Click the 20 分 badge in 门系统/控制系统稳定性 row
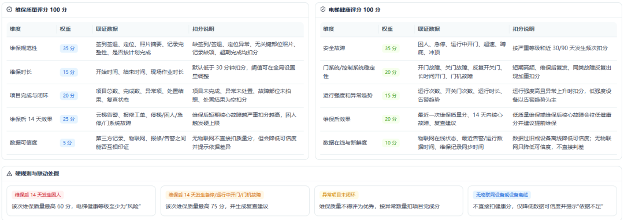The width and height of the screenshot is (624, 220). click(x=391, y=72)
